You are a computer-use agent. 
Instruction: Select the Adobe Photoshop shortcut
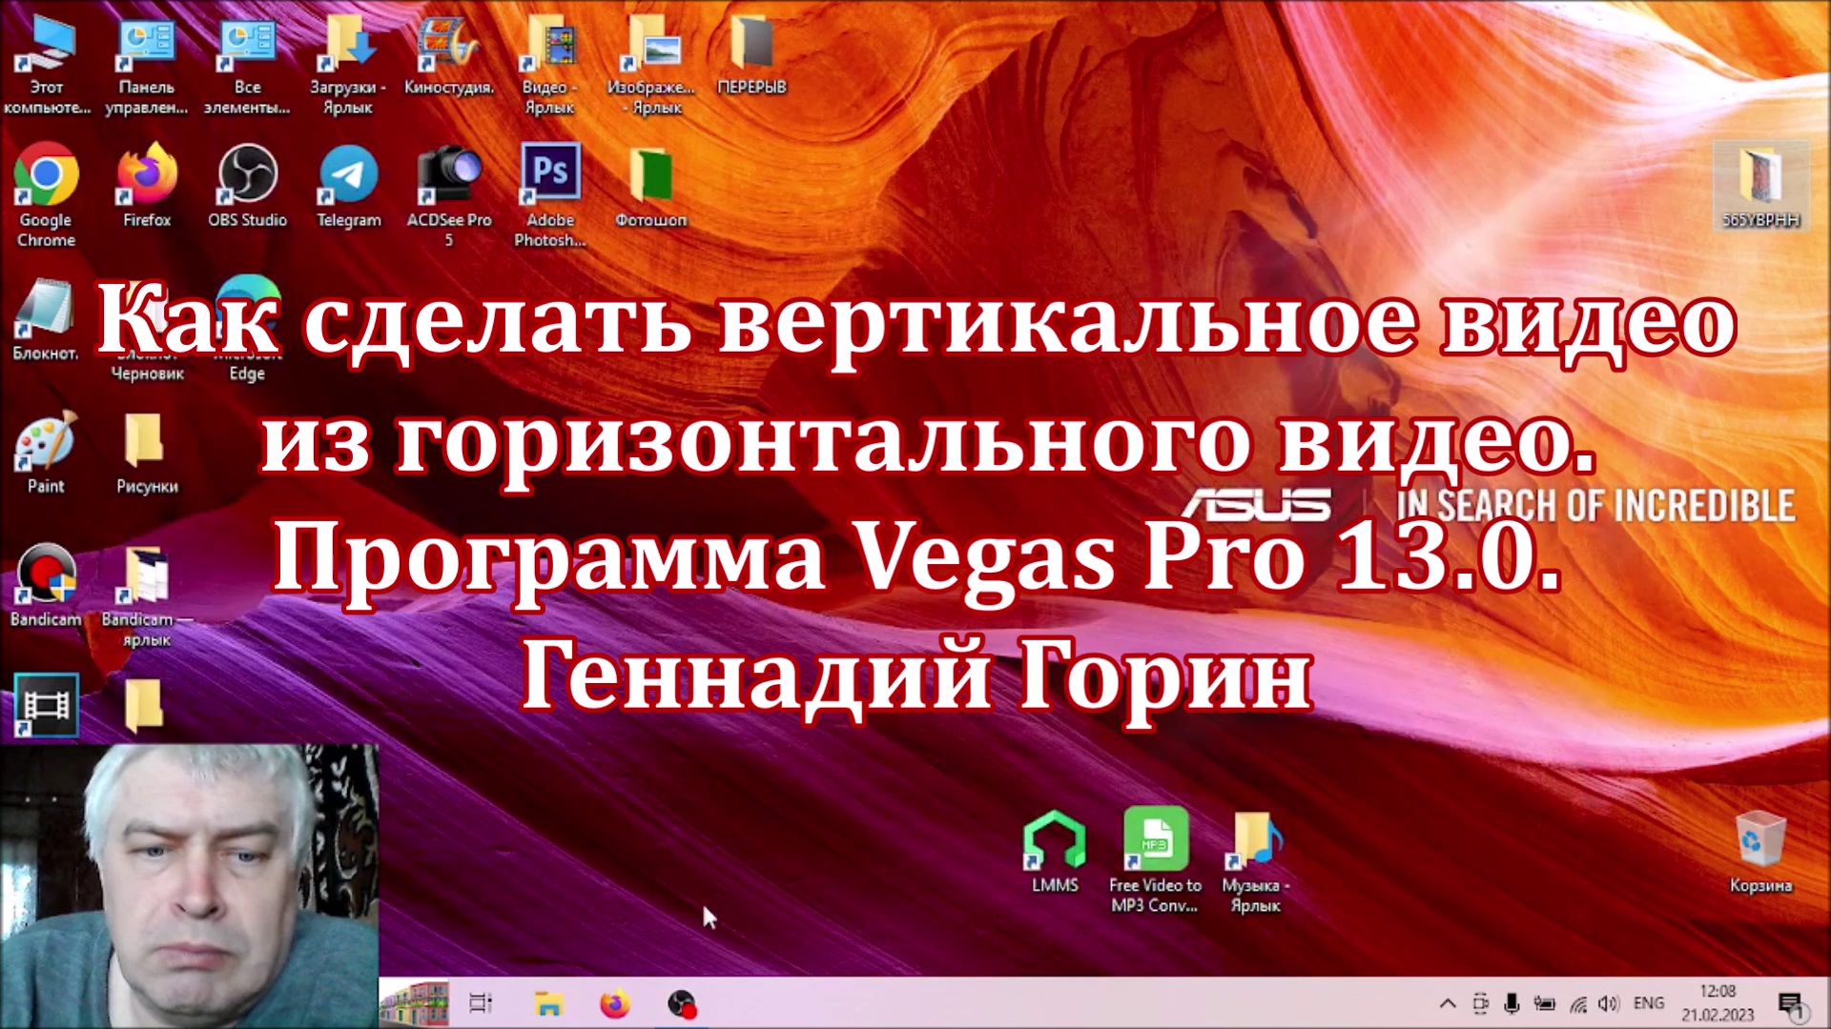click(x=550, y=177)
